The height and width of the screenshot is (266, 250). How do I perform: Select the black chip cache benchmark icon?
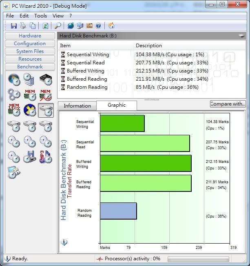tap(46, 79)
